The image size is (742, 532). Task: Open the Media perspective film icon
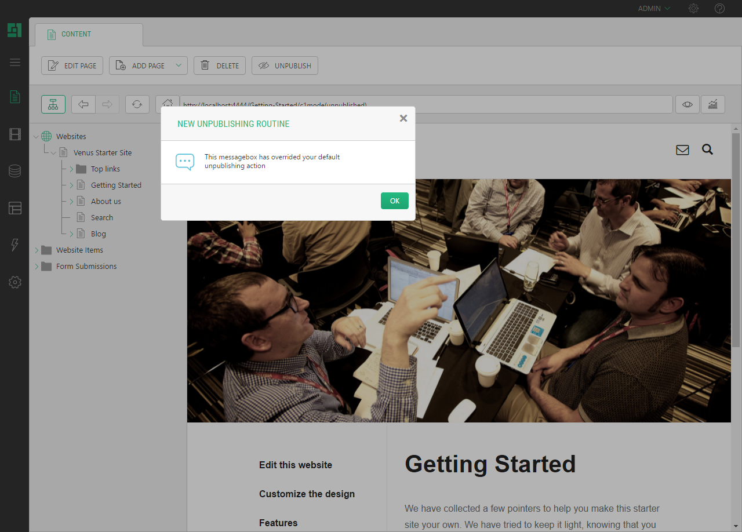[x=15, y=135]
